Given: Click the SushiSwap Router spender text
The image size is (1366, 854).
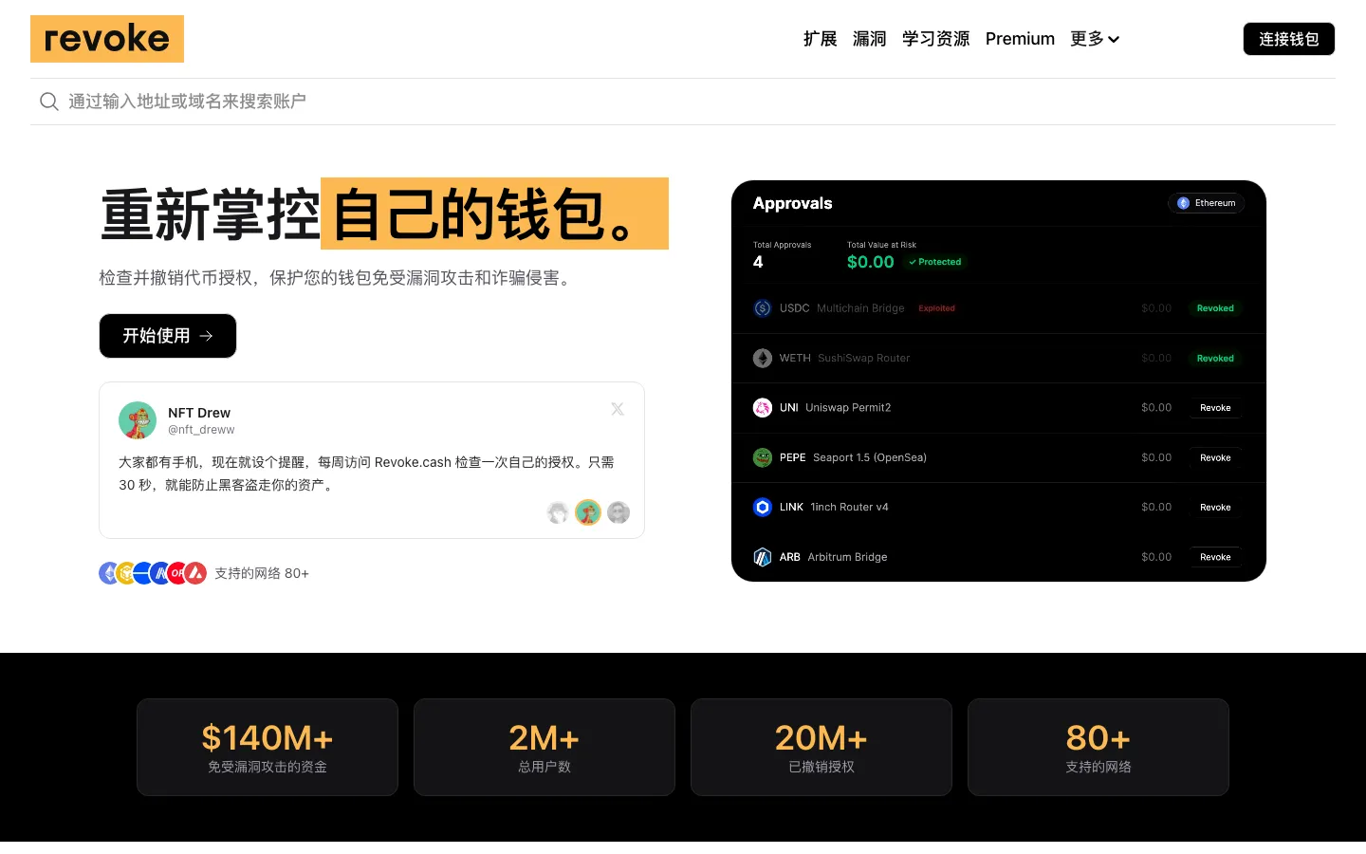Looking at the screenshot, I should point(863,359).
